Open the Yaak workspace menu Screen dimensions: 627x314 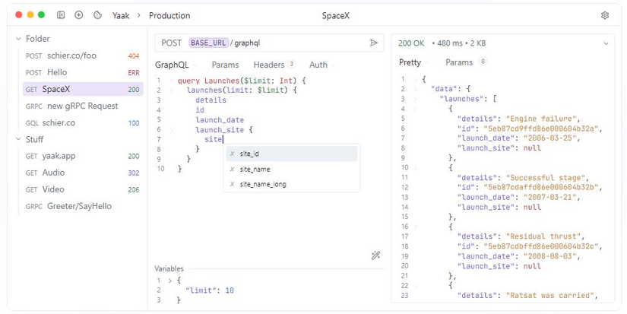pyautogui.click(x=120, y=15)
